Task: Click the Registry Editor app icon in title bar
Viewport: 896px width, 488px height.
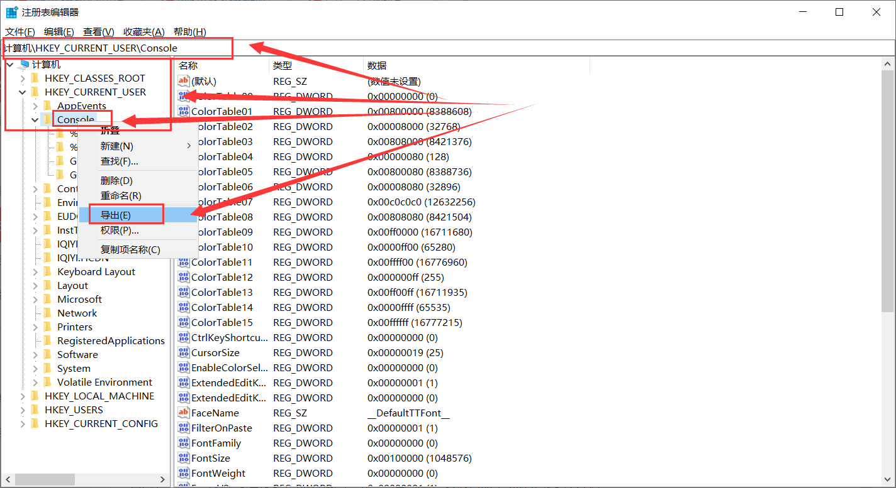Action: (x=11, y=12)
